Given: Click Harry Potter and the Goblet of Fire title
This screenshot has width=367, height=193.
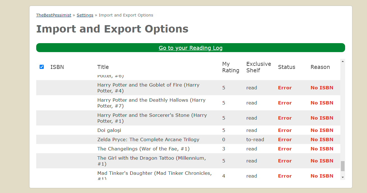Looking at the screenshot, I should (x=148, y=88).
